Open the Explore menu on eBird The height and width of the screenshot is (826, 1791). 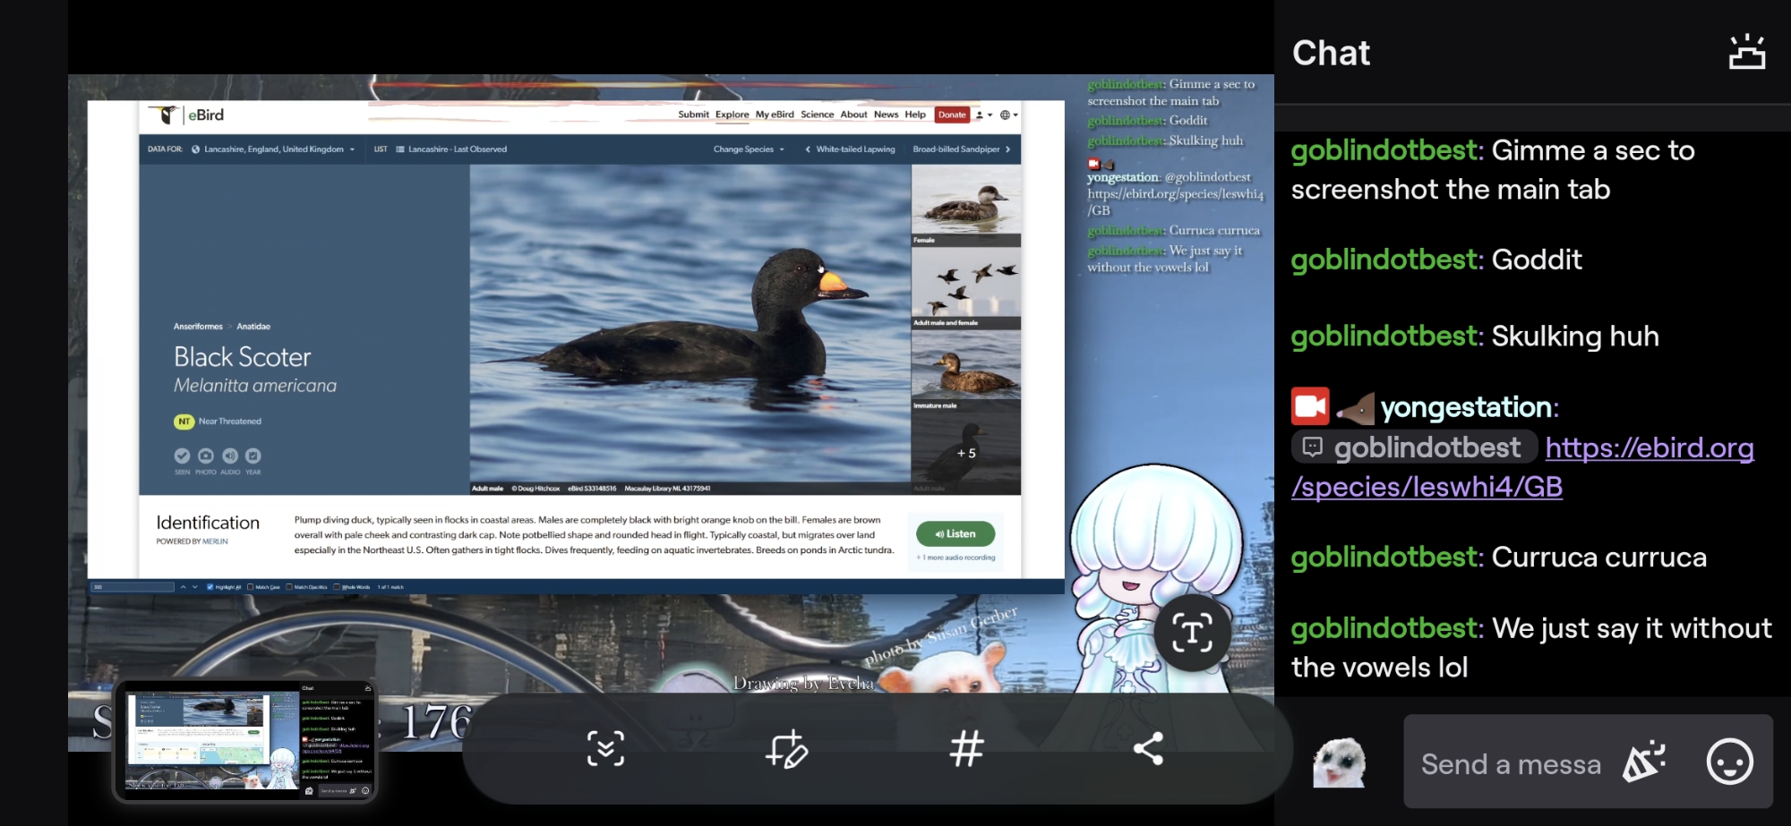point(732,115)
